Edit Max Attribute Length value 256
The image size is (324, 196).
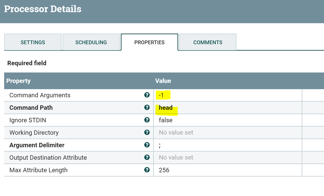[164, 170]
